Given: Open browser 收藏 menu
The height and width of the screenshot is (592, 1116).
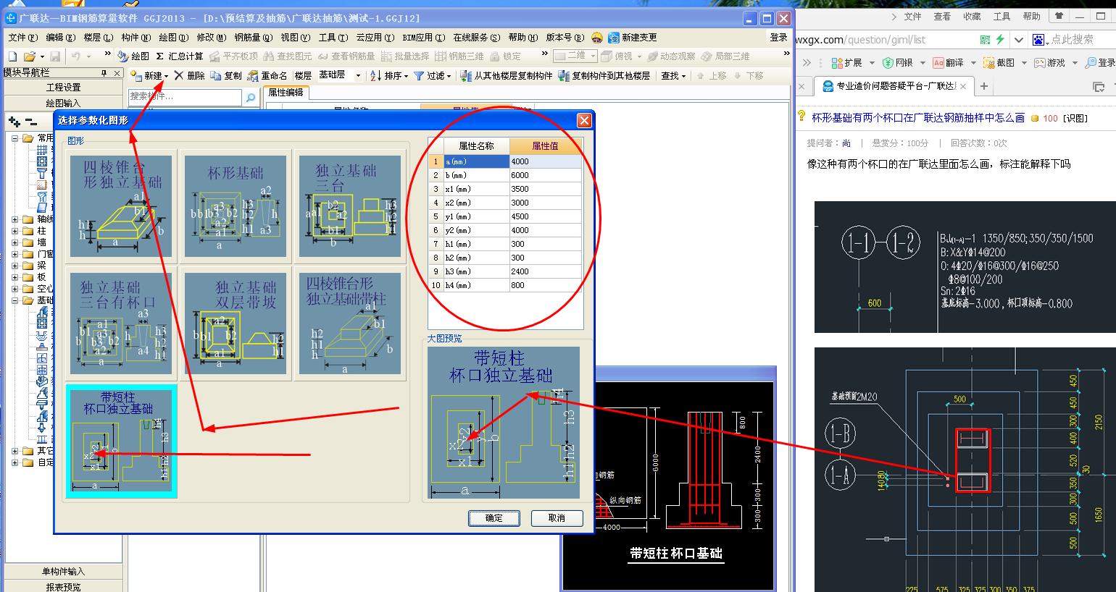Looking at the screenshot, I should click(972, 16).
